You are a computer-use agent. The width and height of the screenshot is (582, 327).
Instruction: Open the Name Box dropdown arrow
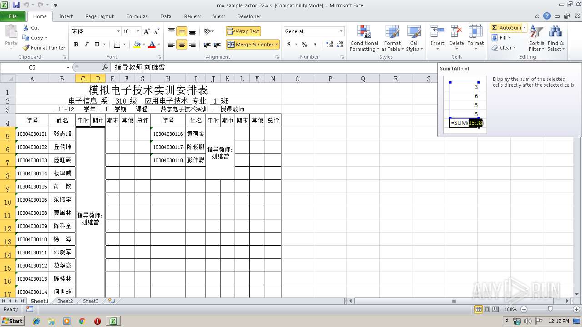68,67
